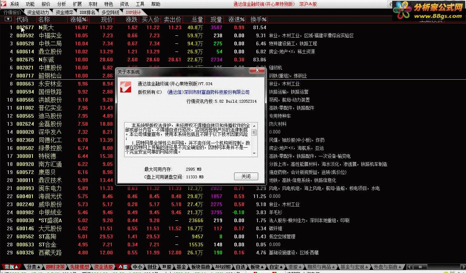Select the 基金 bottom tab
Viewport: 466px width, 273px height.
(181, 267)
